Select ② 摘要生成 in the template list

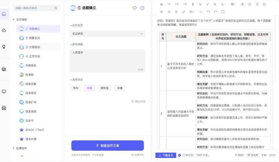tap(32, 38)
